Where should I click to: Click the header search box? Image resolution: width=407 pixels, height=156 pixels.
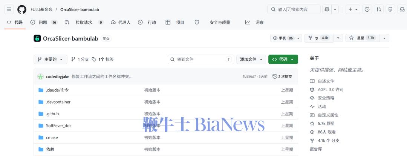(294, 9)
